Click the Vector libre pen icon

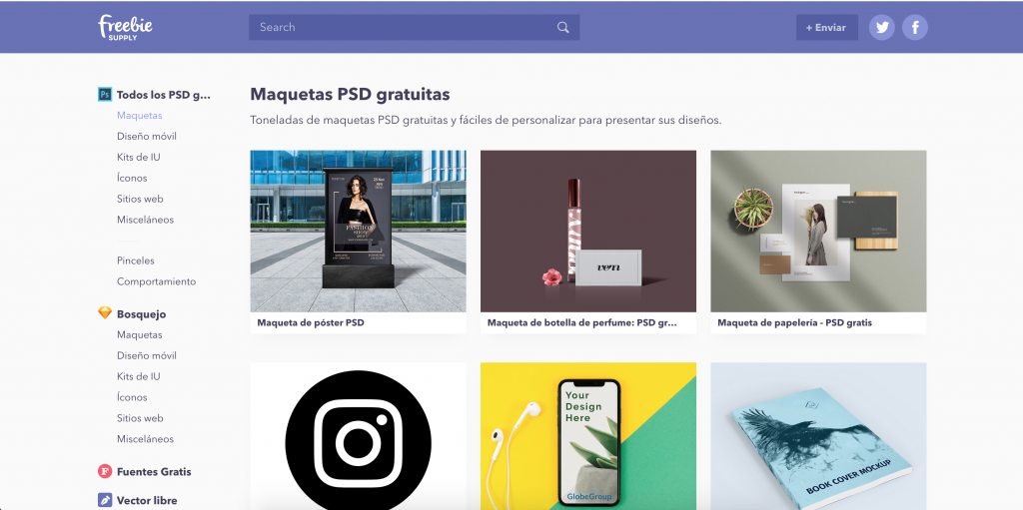104,500
